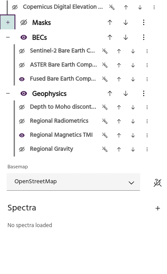The height and width of the screenshot is (274, 167).
Task: Hide the Fused Bare Earth Composite layer
Action: (22, 79)
